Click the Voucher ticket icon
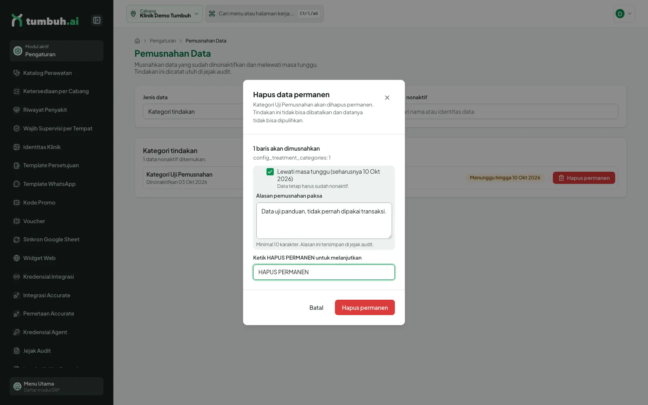 point(17,221)
